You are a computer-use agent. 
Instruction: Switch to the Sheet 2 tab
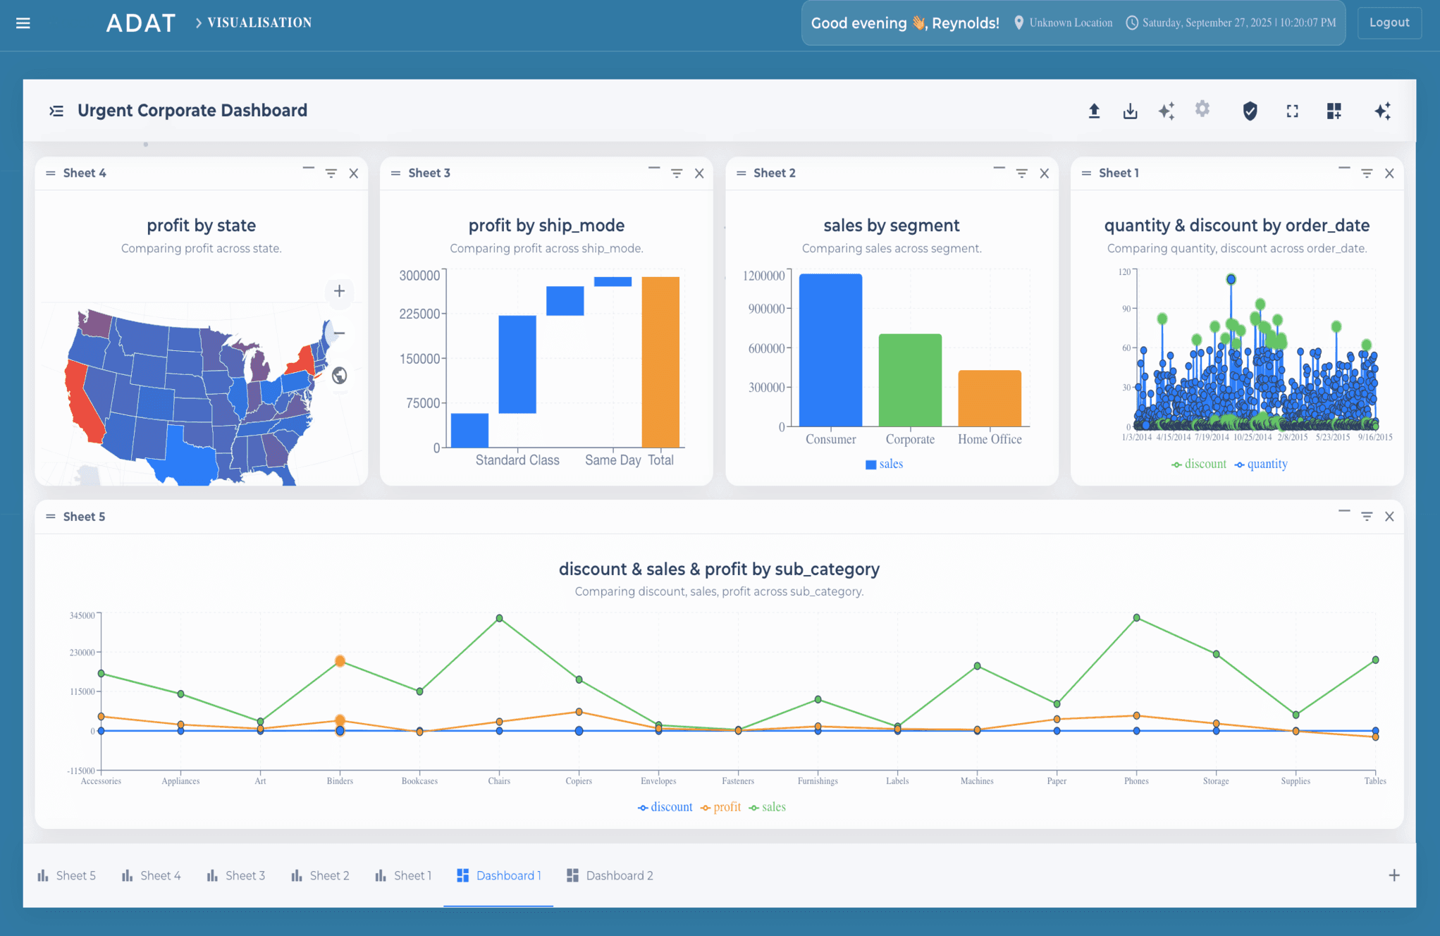tap(320, 875)
